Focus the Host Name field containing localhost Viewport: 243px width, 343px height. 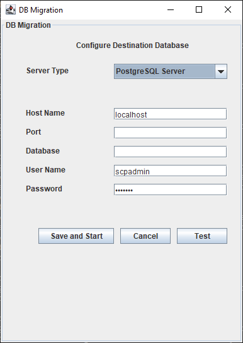(x=170, y=114)
